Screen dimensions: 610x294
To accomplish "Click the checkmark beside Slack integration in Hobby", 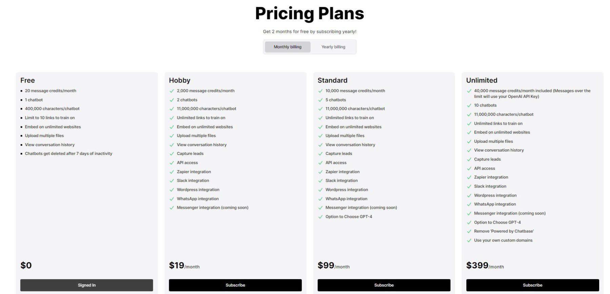I will click(171, 181).
